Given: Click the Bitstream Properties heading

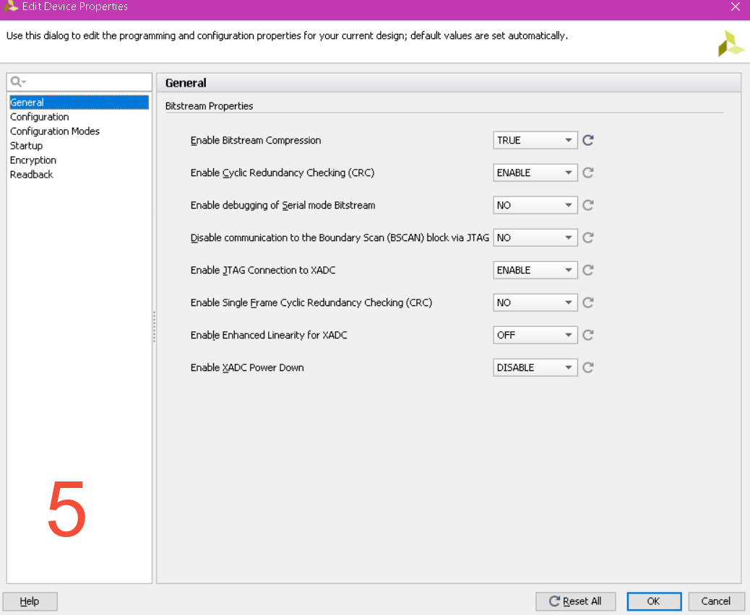Looking at the screenshot, I should tap(209, 106).
